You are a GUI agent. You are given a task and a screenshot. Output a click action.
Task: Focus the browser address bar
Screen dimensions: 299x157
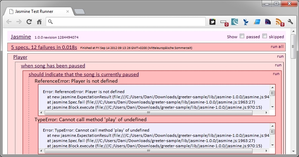pos(126,22)
